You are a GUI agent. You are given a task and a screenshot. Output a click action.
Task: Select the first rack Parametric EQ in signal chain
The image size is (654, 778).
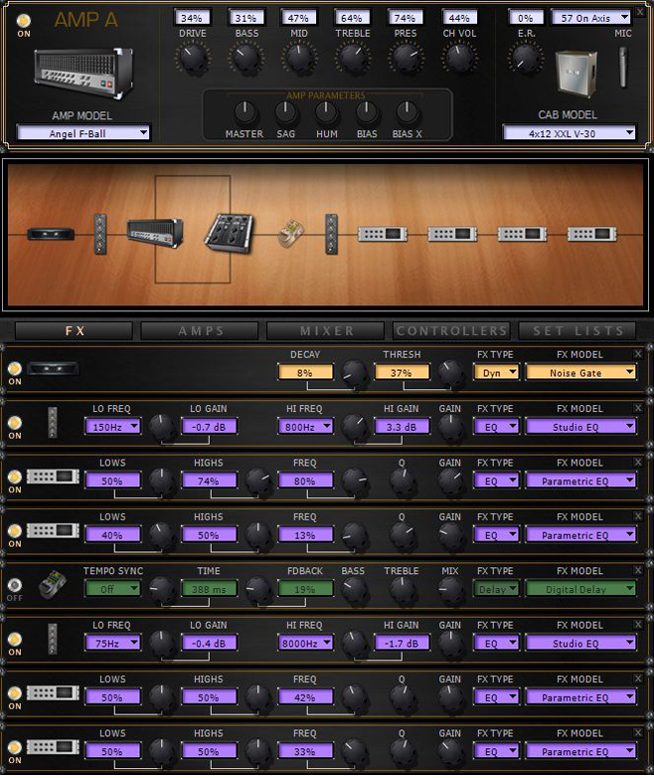(383, 234)
